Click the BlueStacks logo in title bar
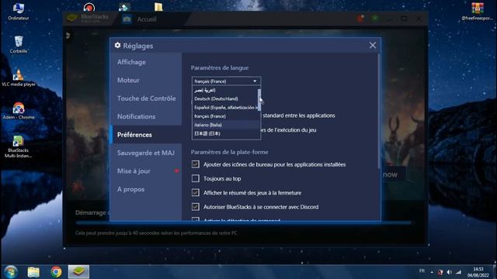Screen dimensions: 497x279 point(72,18)
